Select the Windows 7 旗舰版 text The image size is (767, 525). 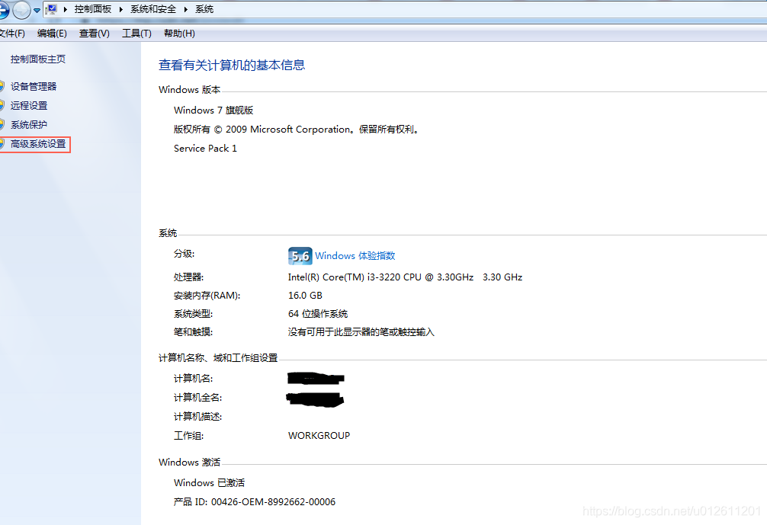coord(213,110)
